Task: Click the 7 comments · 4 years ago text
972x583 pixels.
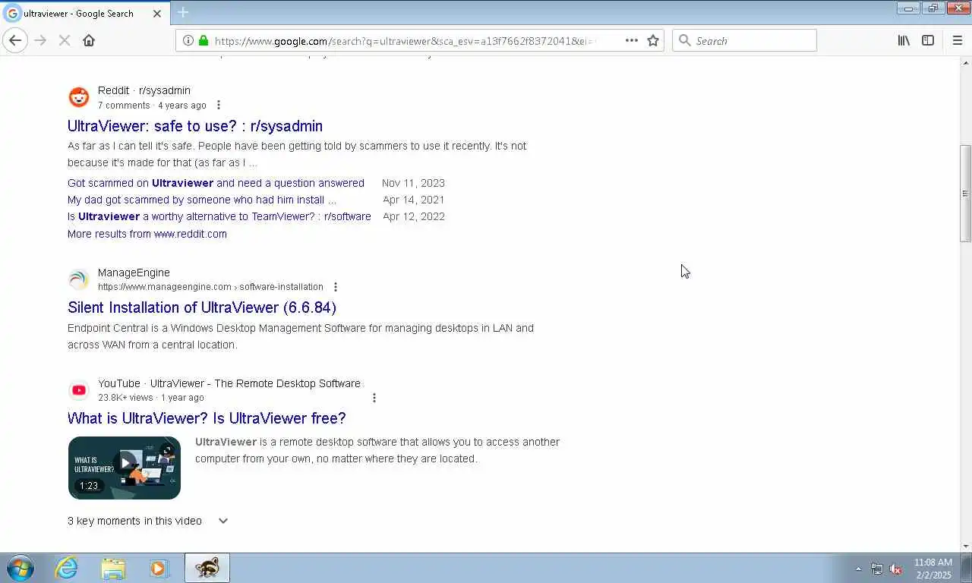Action: point(152,106)
